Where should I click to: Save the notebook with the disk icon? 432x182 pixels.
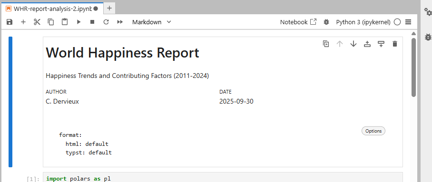[x=10, y=22]
